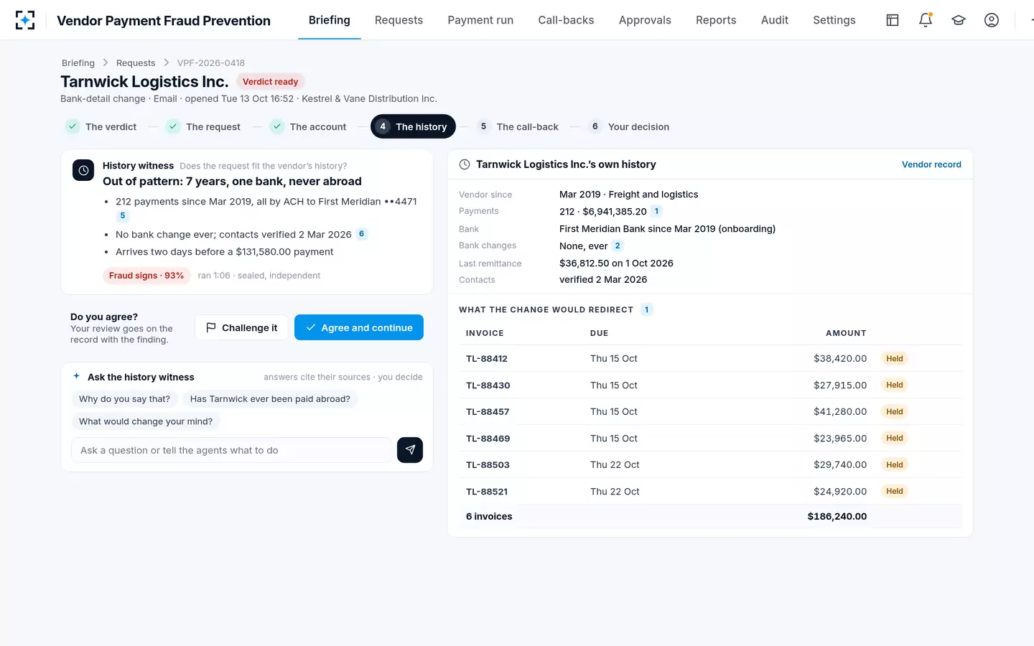Open the user account icon

pos(992,20)
